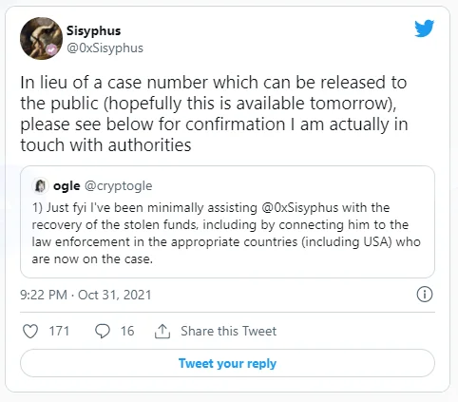This screenshot has height=402, width=458.
Task: Like the tweet with heart icon
Action: click(x=30, y=331)
